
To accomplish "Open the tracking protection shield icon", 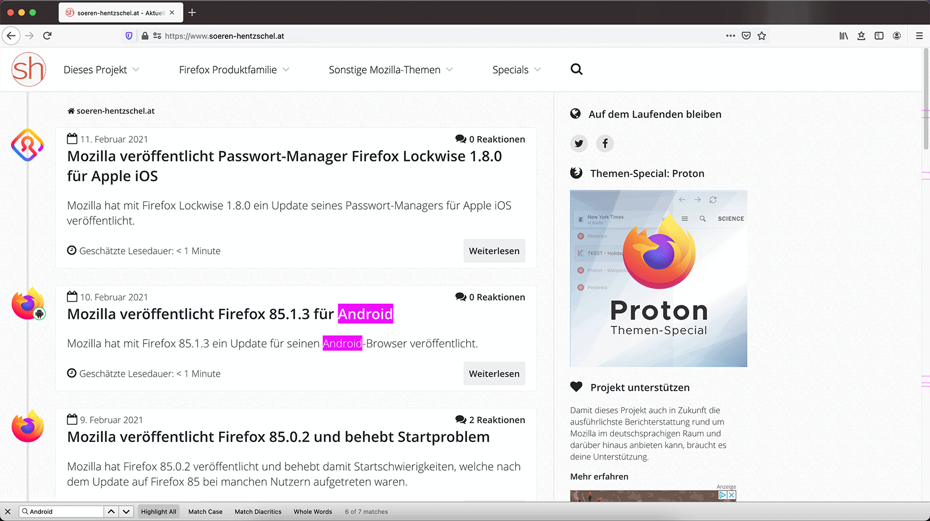I will tap(129, 36).
